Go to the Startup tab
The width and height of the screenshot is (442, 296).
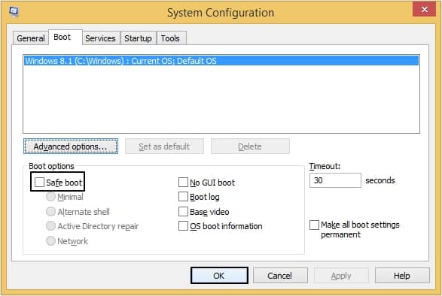[x=138, y=38]
